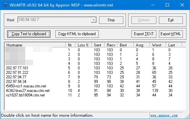The image size is (190, 119).
Task: Minimize the WinMTR window
Action: (x=153, y=5)
